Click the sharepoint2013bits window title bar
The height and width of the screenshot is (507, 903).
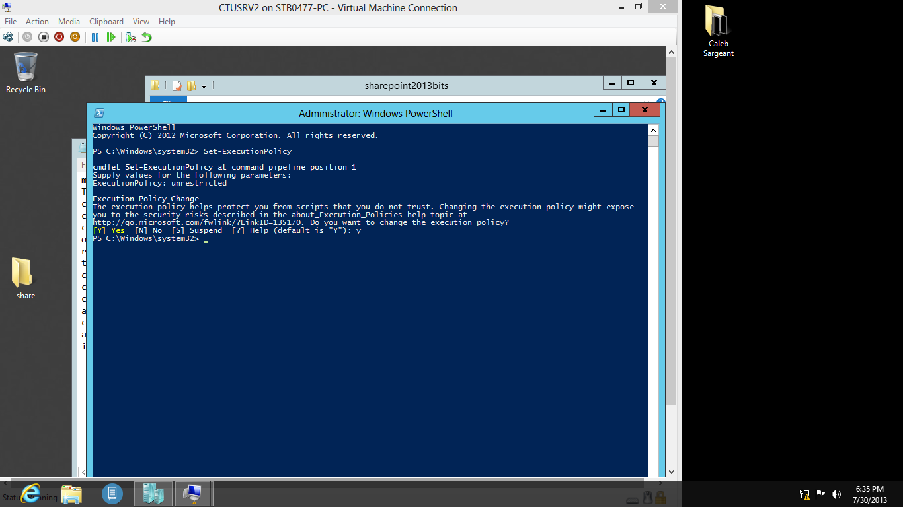[406, 85]
